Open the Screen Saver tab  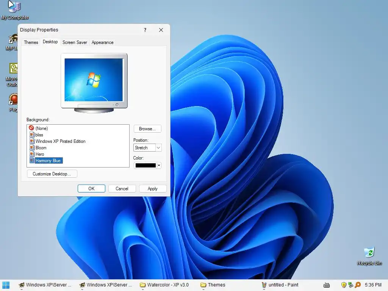pos(75,42)
